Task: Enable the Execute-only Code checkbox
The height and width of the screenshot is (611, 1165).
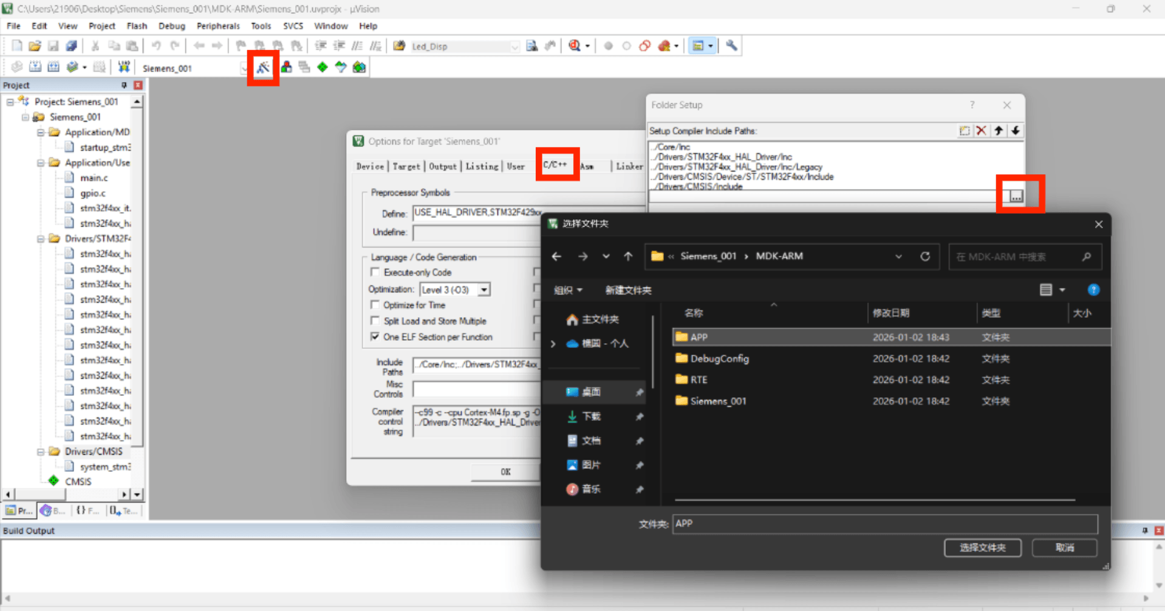Action: click(x=375, y=272)
